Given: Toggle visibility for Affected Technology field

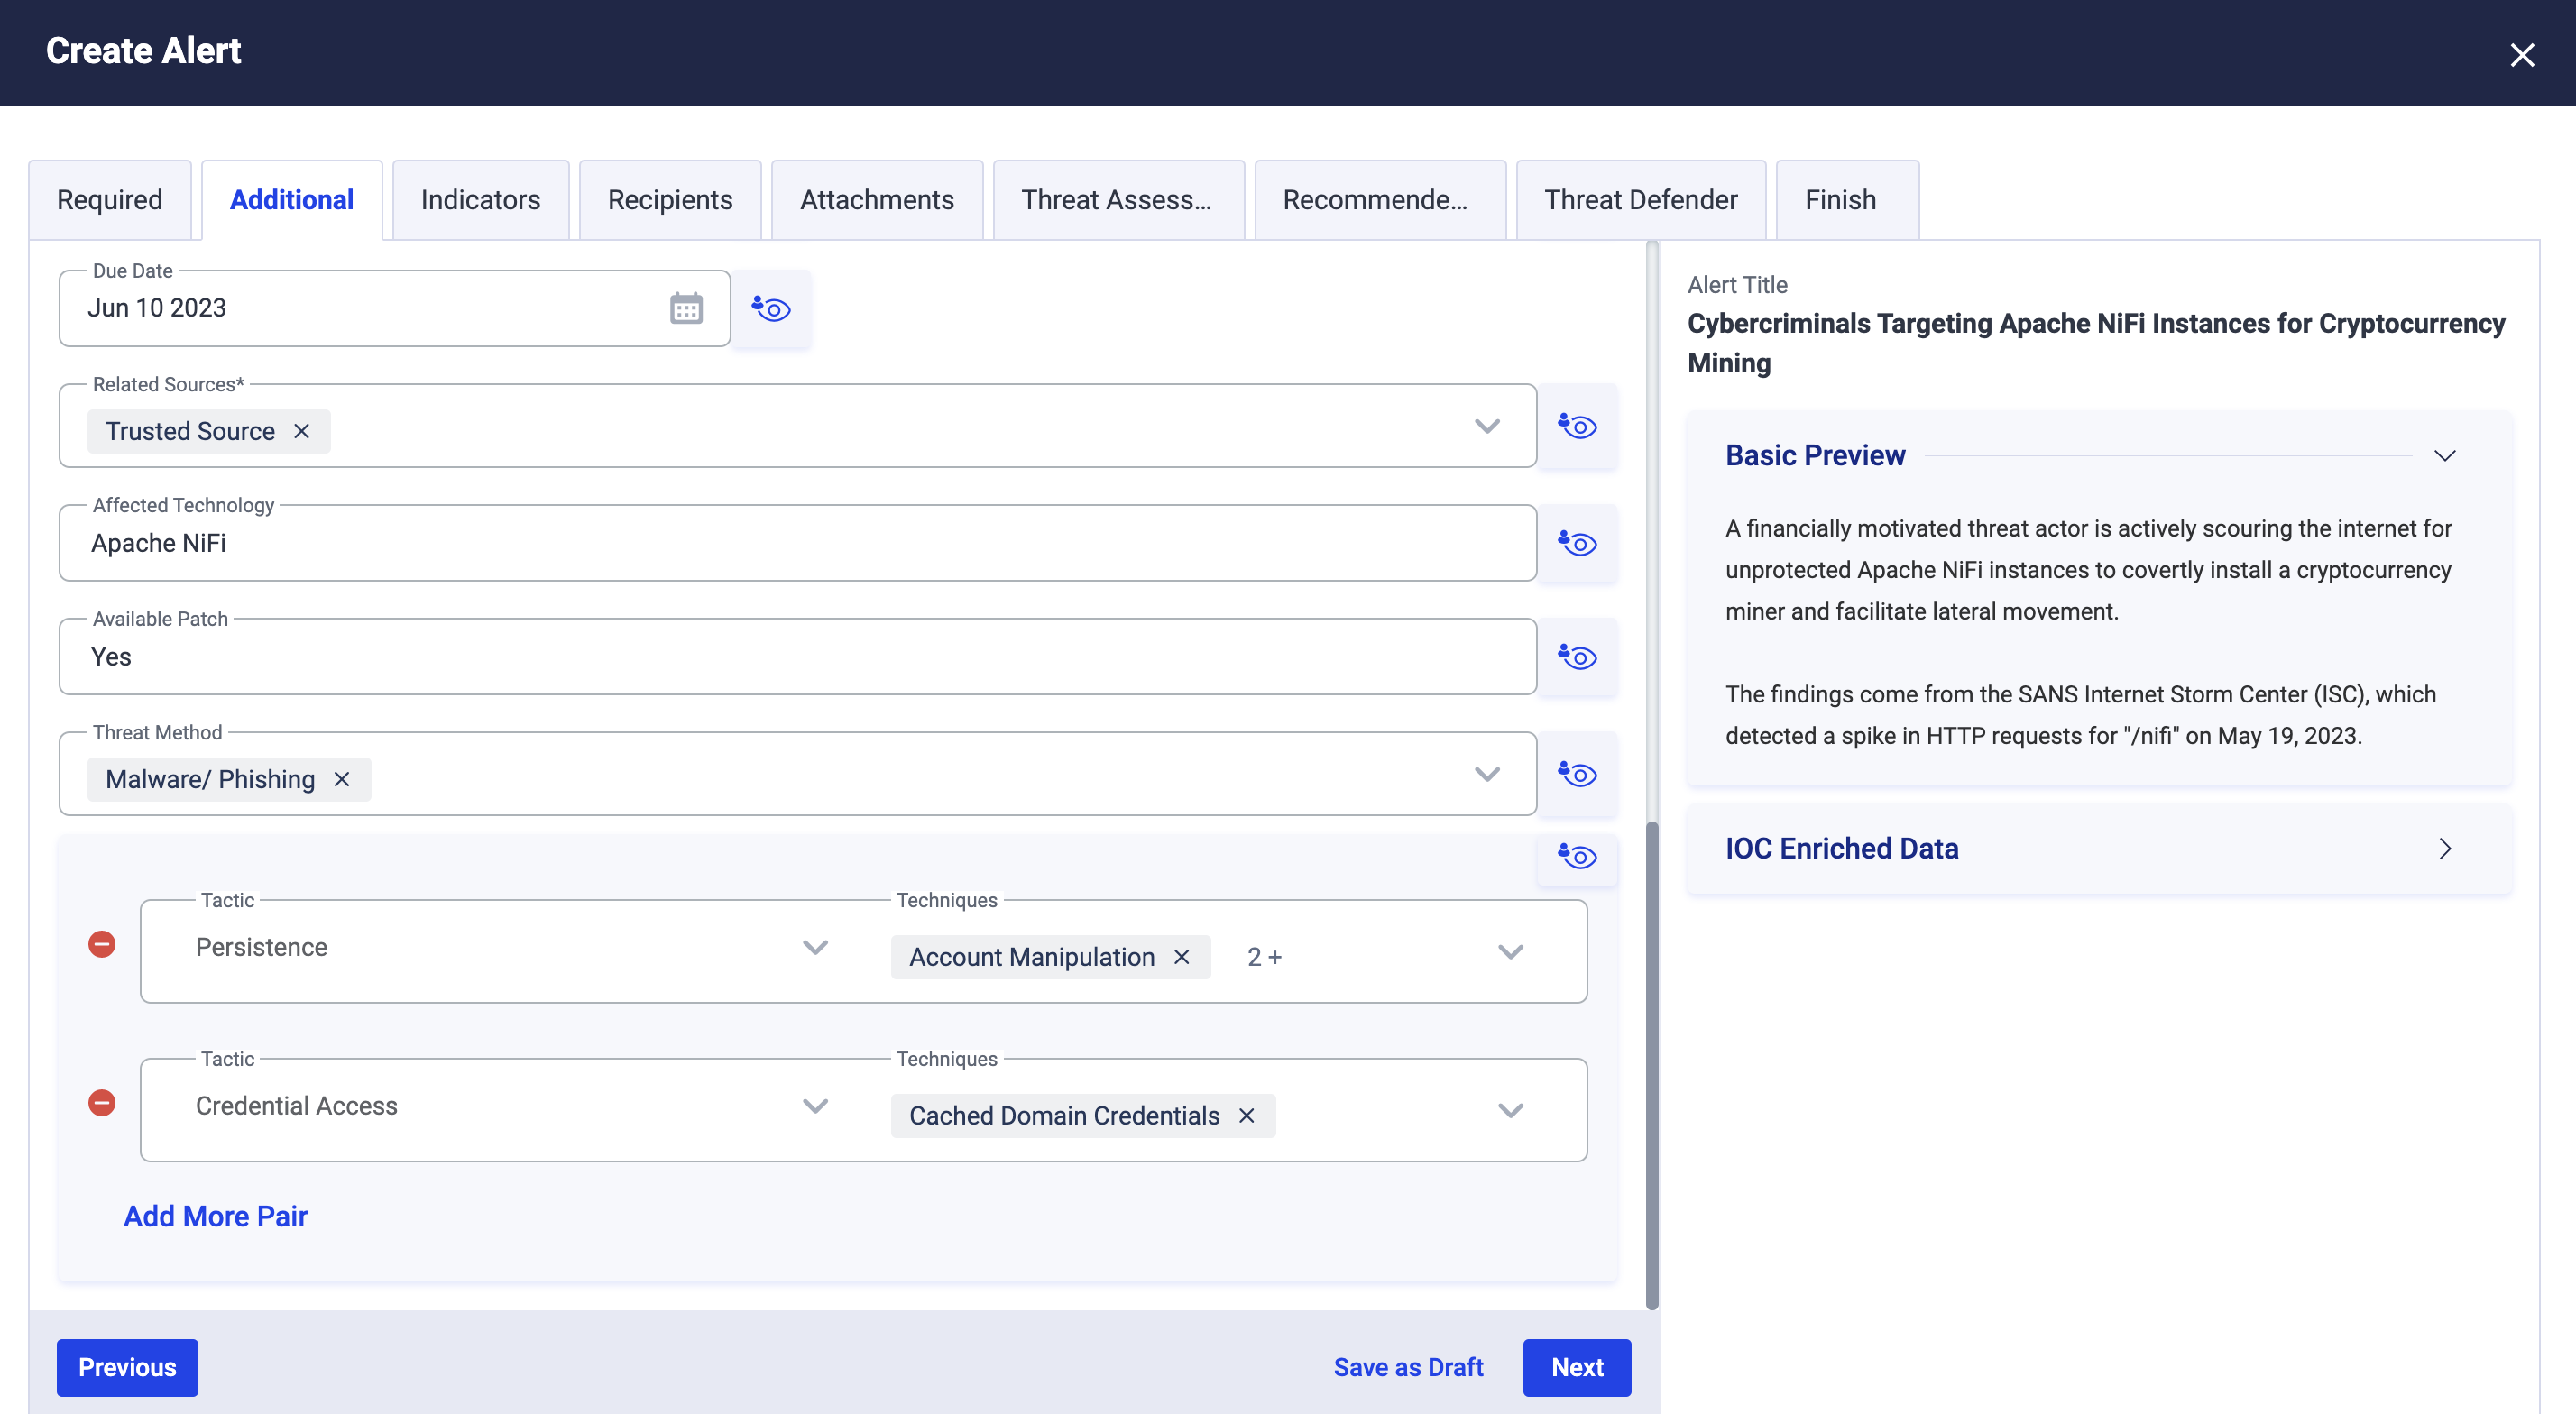Looking at the screenshot, I should pyautogui.click(x=1577, y=543).
